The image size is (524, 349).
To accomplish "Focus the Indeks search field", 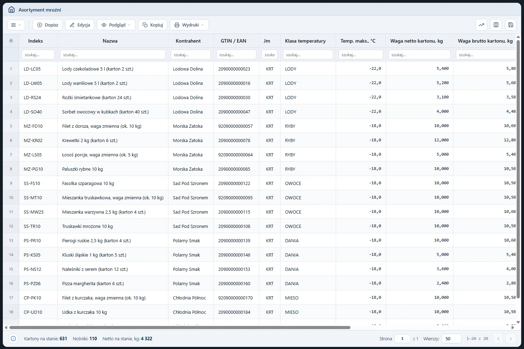I will 38,54.
